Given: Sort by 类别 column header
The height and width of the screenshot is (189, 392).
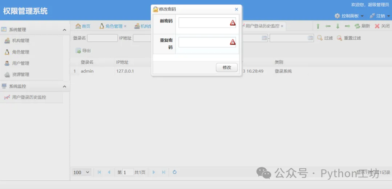Looking at the screenshot, I should 279,62.
